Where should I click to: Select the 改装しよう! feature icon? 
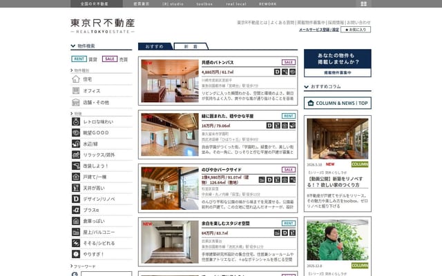(x=76, y=166)
